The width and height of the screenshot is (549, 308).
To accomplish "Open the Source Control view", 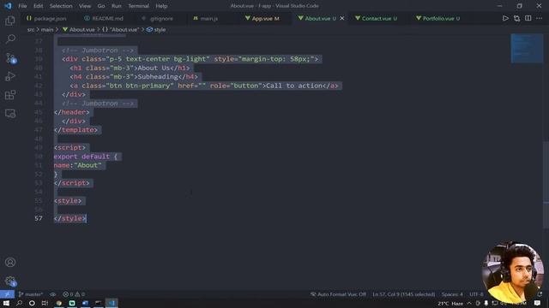I will point(10,57).
